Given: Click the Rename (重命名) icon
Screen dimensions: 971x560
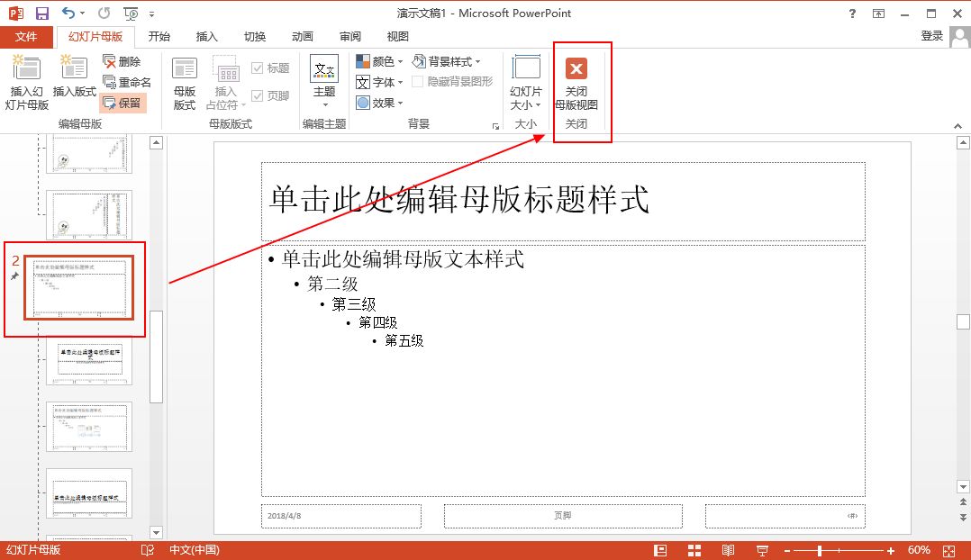Looking at the screenshot, I should click(x=110, y=82).
